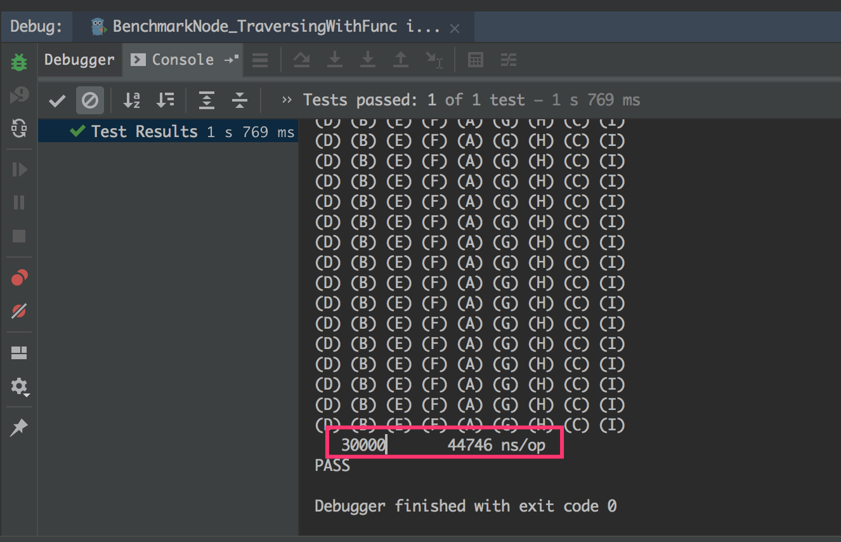The width and height of the screenshot is (841, 542).
Task: Click the Restore Layout icon
Action: pyautogui.click(x=19, y=353)
